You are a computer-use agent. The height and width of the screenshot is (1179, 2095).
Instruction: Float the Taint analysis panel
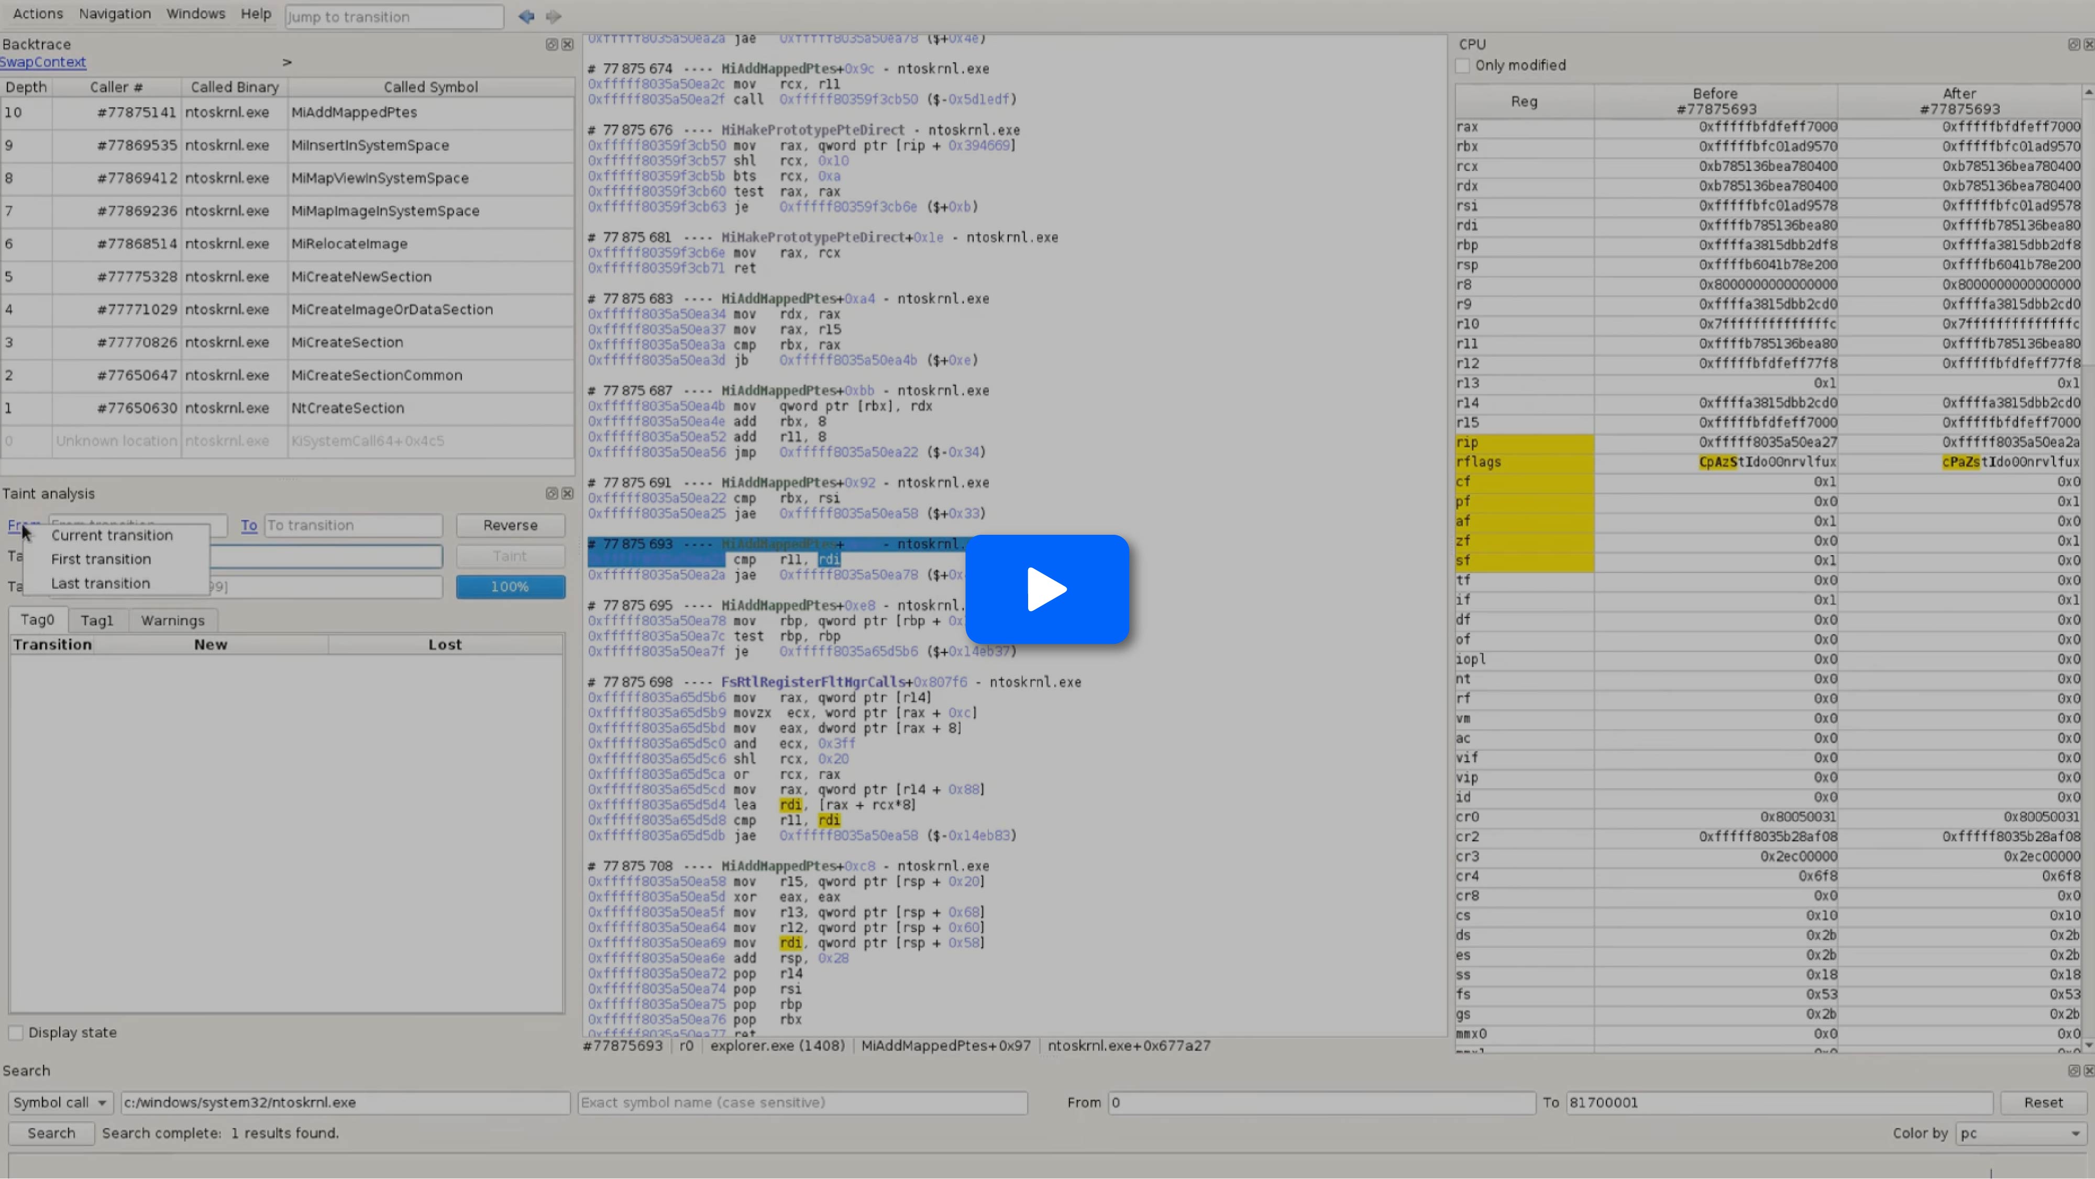click(x=552, y=493)
